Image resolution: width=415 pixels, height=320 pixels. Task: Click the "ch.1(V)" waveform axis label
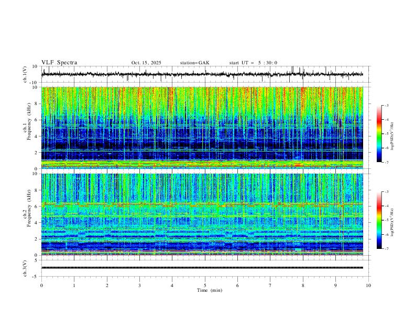(25, 74)
